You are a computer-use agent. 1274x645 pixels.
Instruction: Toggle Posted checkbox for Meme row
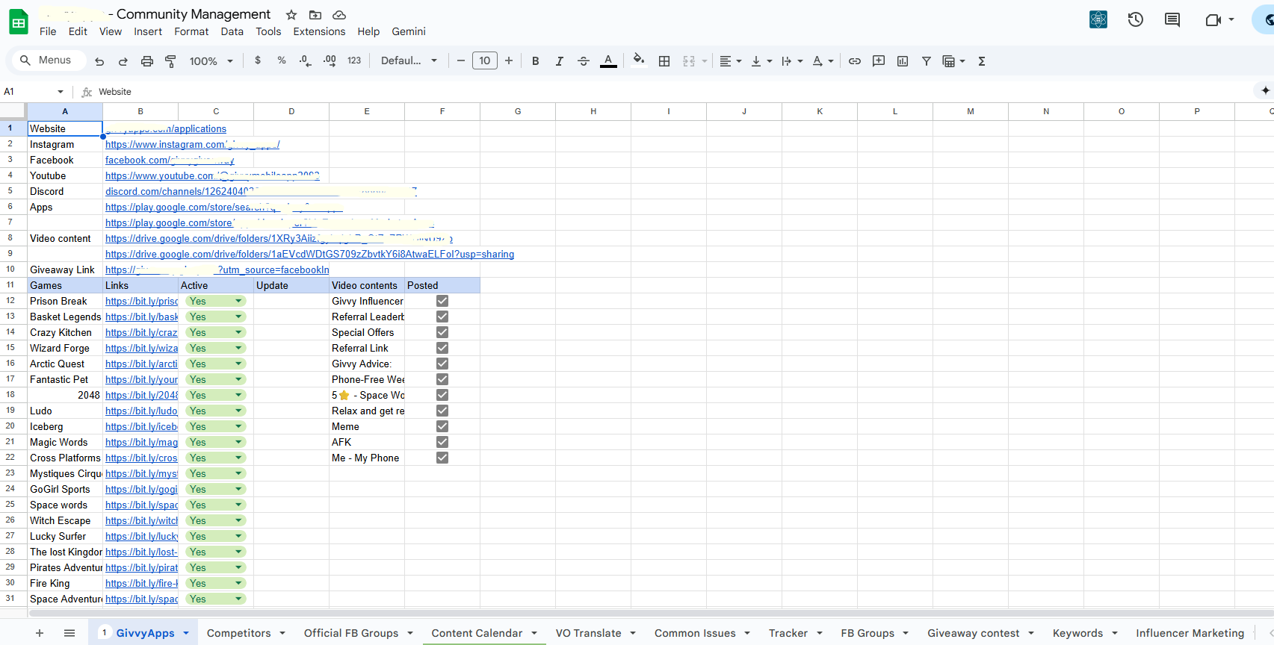click(x=442, y=426)
